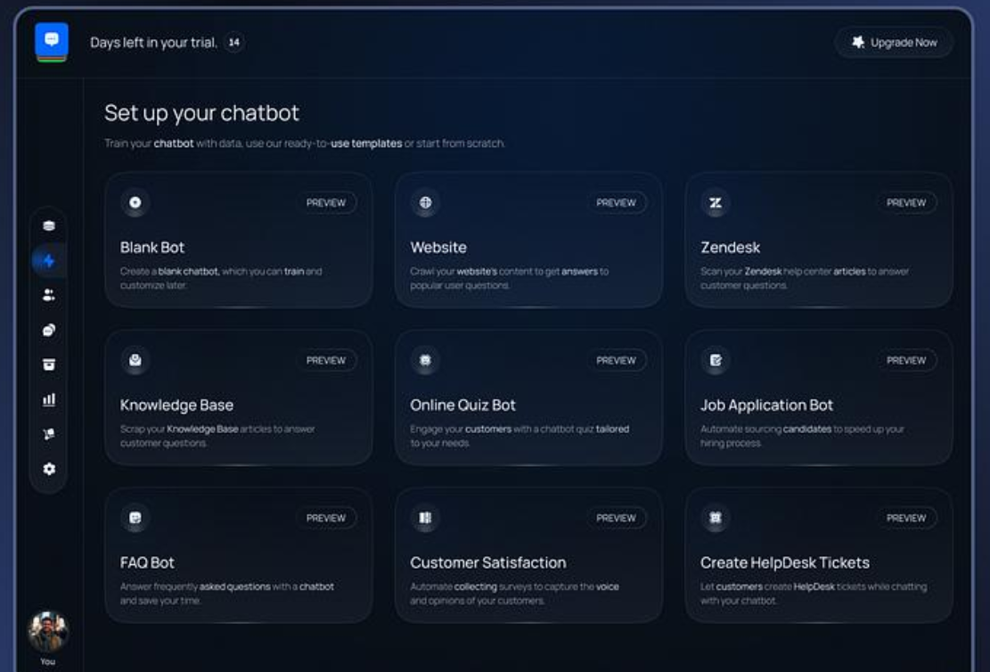Click the 'Days left in your trial' text
The width and height of the screenshot is (990, 672).
tap(153, 42)
